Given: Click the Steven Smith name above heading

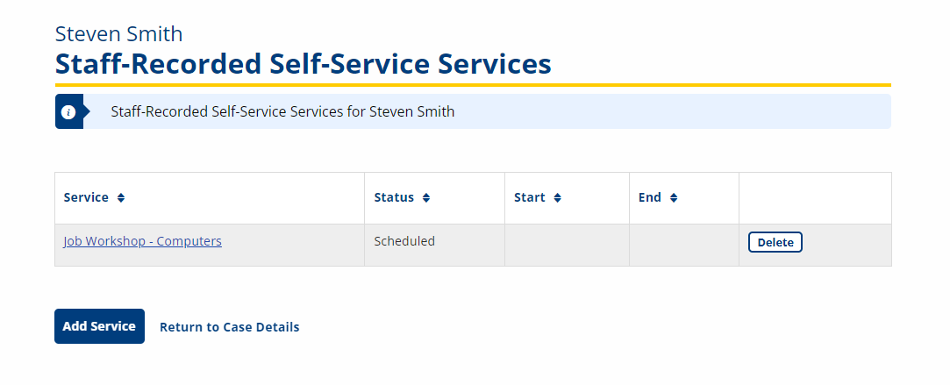Looking at the screenshot, I should 118,34.
